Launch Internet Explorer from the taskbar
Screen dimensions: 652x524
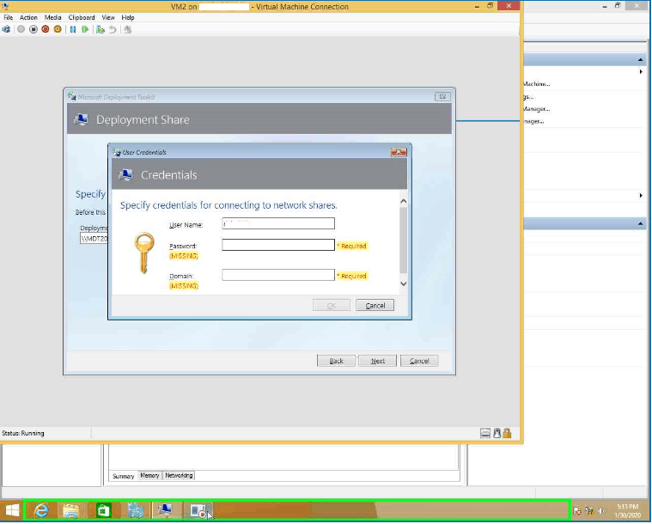pos(40,510)
